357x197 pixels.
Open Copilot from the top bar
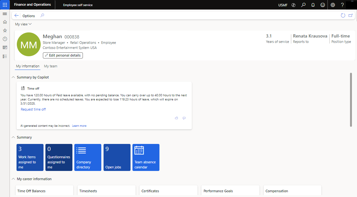tap(293, 5)
